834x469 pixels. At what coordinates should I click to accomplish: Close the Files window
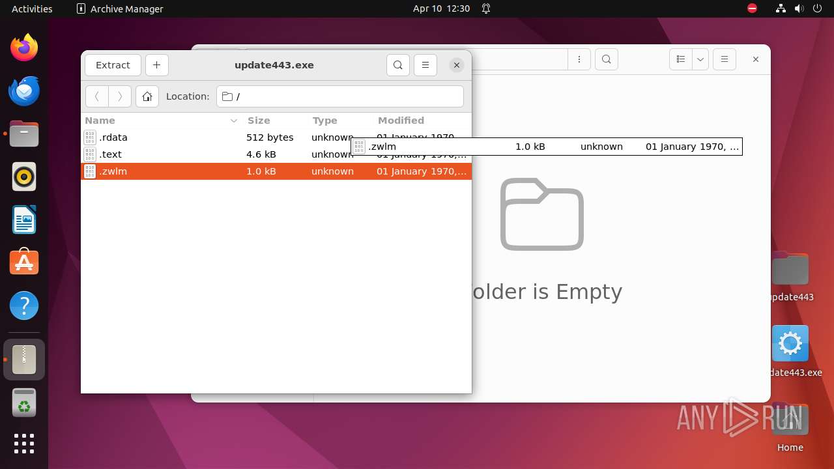click(x=756, y=59)
